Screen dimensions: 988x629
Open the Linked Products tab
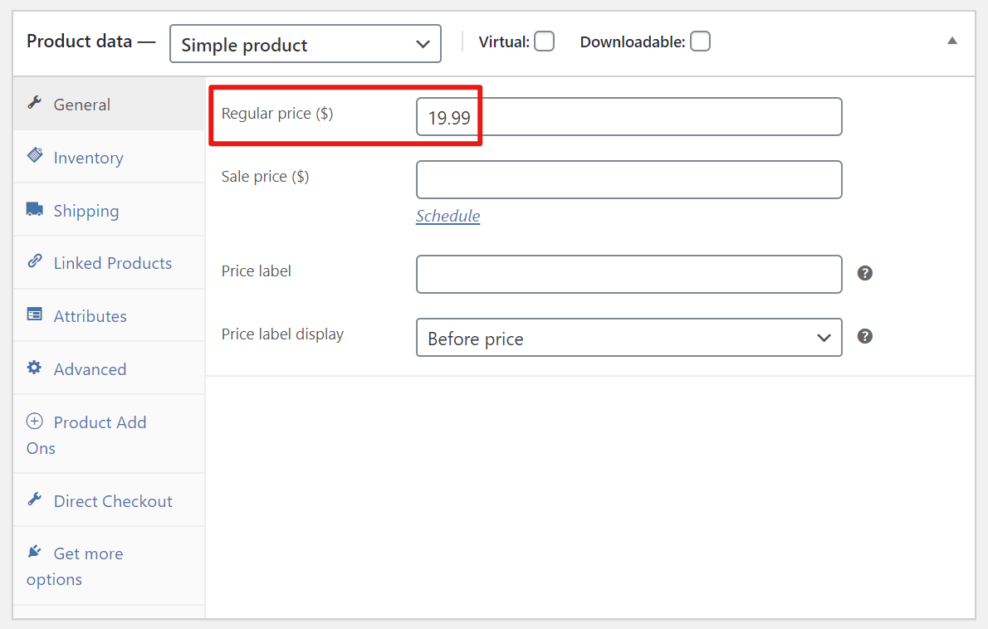pyautogui.click(x=109, y=262)
